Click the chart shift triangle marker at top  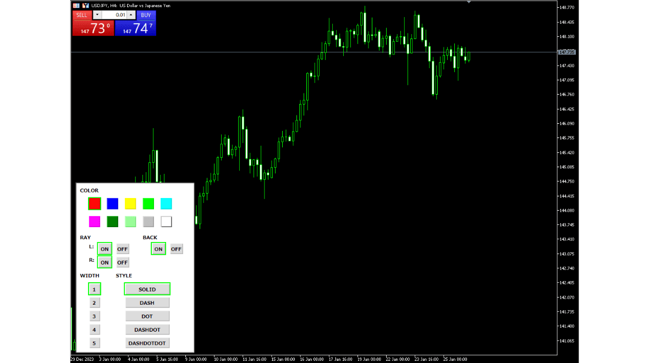469,2
